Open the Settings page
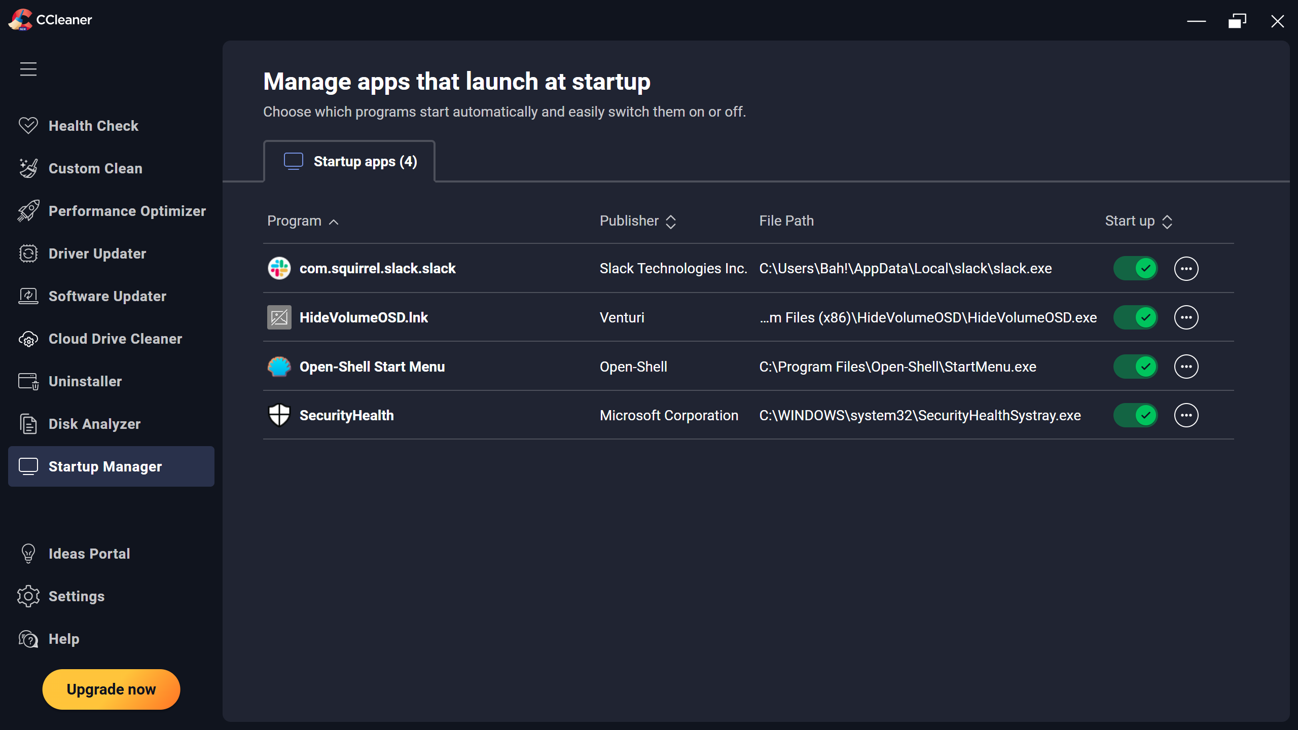The width and height of the screenshot is (1298, 730). click(x=76, y=596)
